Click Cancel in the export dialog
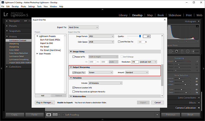 (157, 102)
